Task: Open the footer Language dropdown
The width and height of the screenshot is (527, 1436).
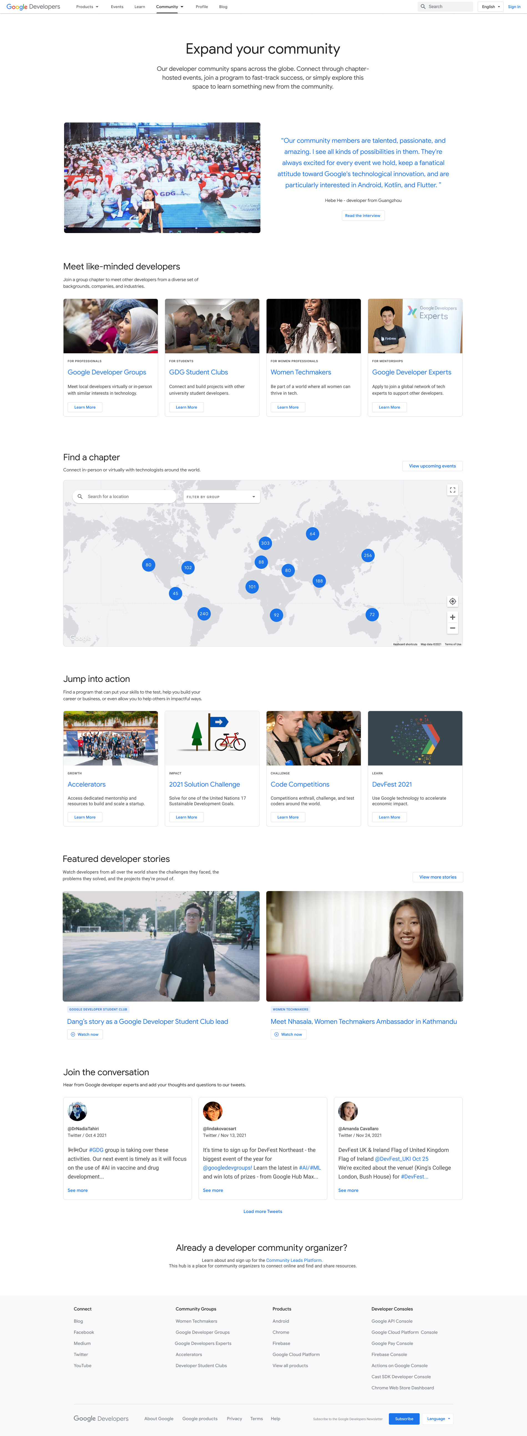Action: 439,1419
